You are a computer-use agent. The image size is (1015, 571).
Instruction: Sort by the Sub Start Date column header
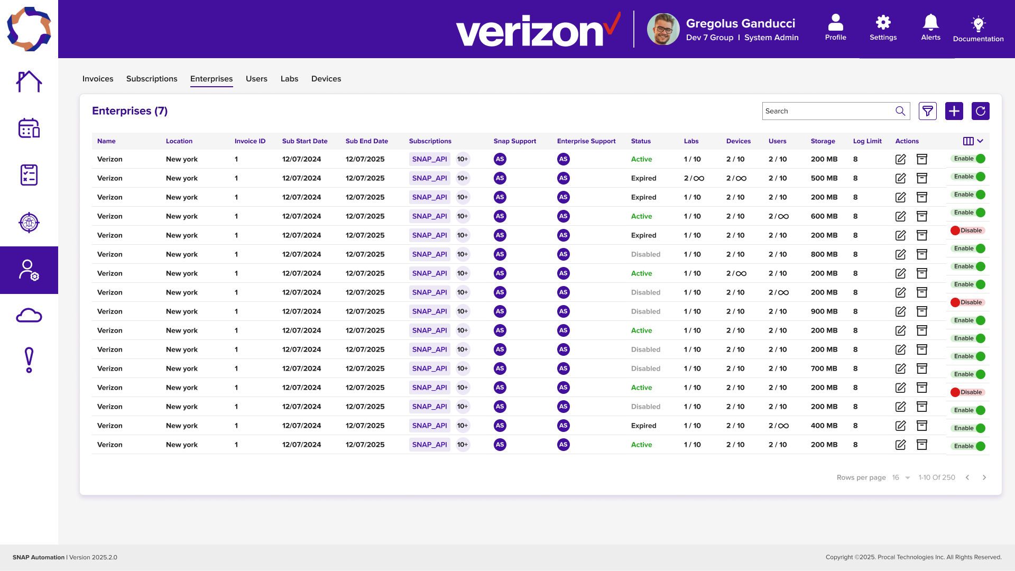click(304, 141)
